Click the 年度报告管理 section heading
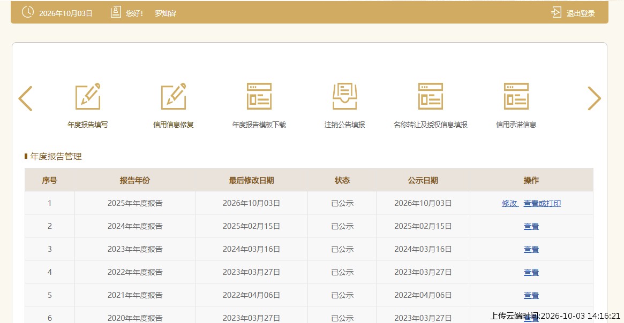 tap(56, 157)
